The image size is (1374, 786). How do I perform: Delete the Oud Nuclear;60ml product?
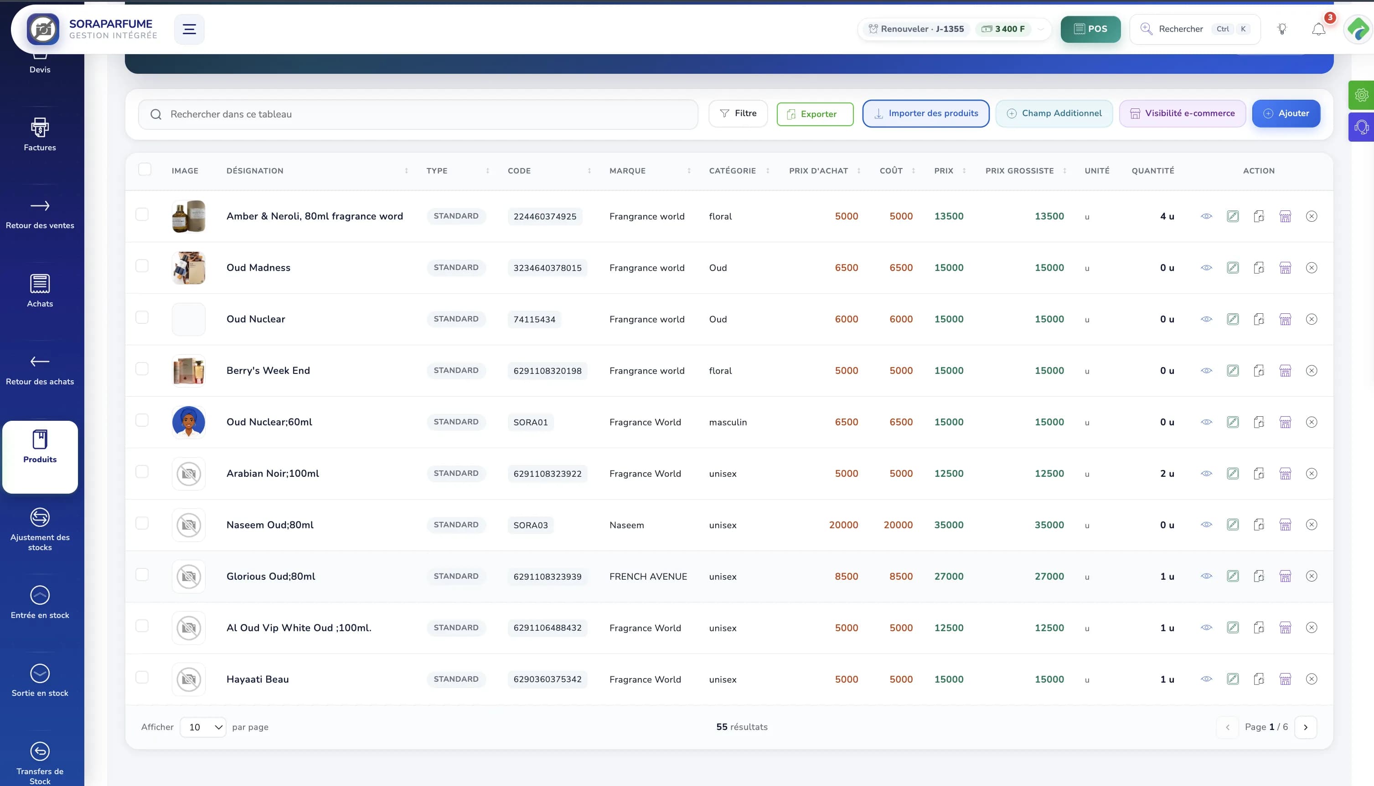point(1312,422)
